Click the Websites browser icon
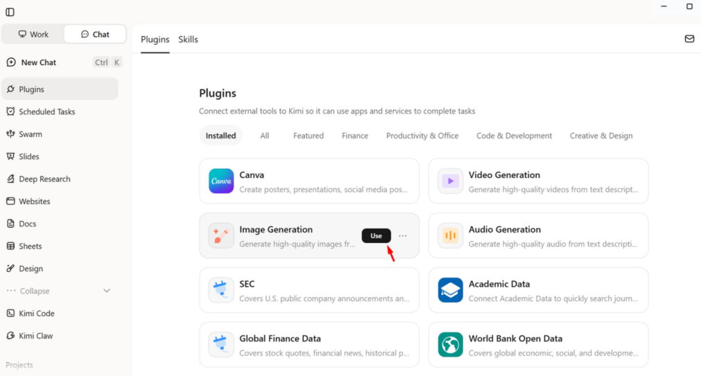The height and width of the screenshot is (376, 701). pyautogui.click(x=10, y=201)
